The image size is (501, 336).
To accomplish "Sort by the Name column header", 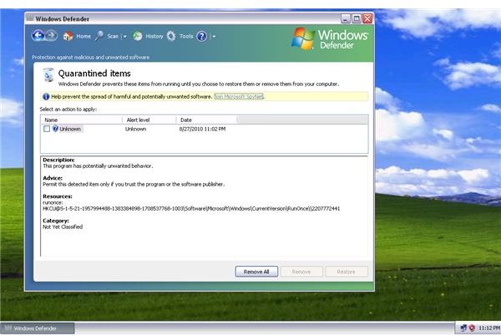I will click(x=81, y=120).
